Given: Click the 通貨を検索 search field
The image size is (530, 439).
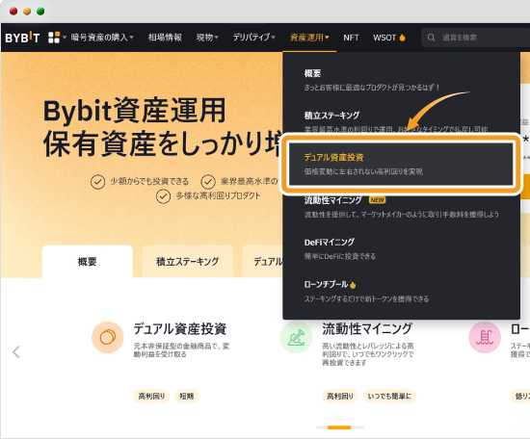Looking at the screenshot, I should (476, 38).
